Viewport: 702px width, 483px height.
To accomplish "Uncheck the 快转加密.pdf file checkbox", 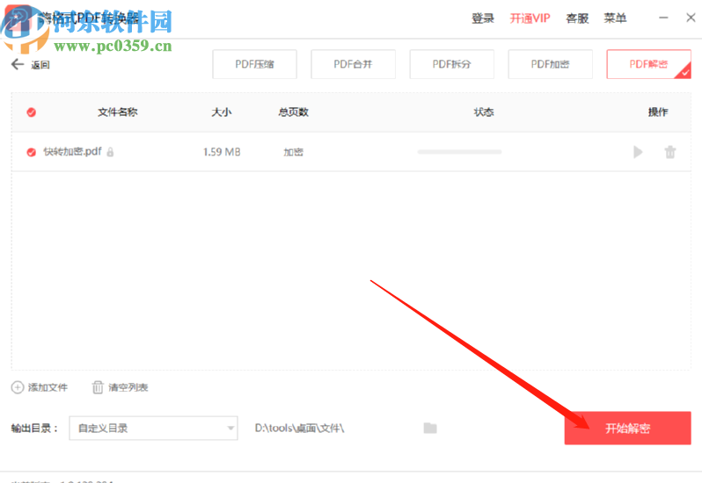I will pos(32,152).
